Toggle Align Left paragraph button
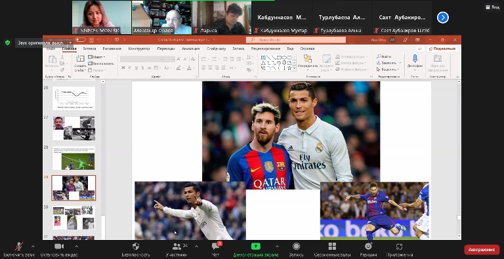This screenshot has width=504, height=259. pyautogui.click(x=203, y=68)
